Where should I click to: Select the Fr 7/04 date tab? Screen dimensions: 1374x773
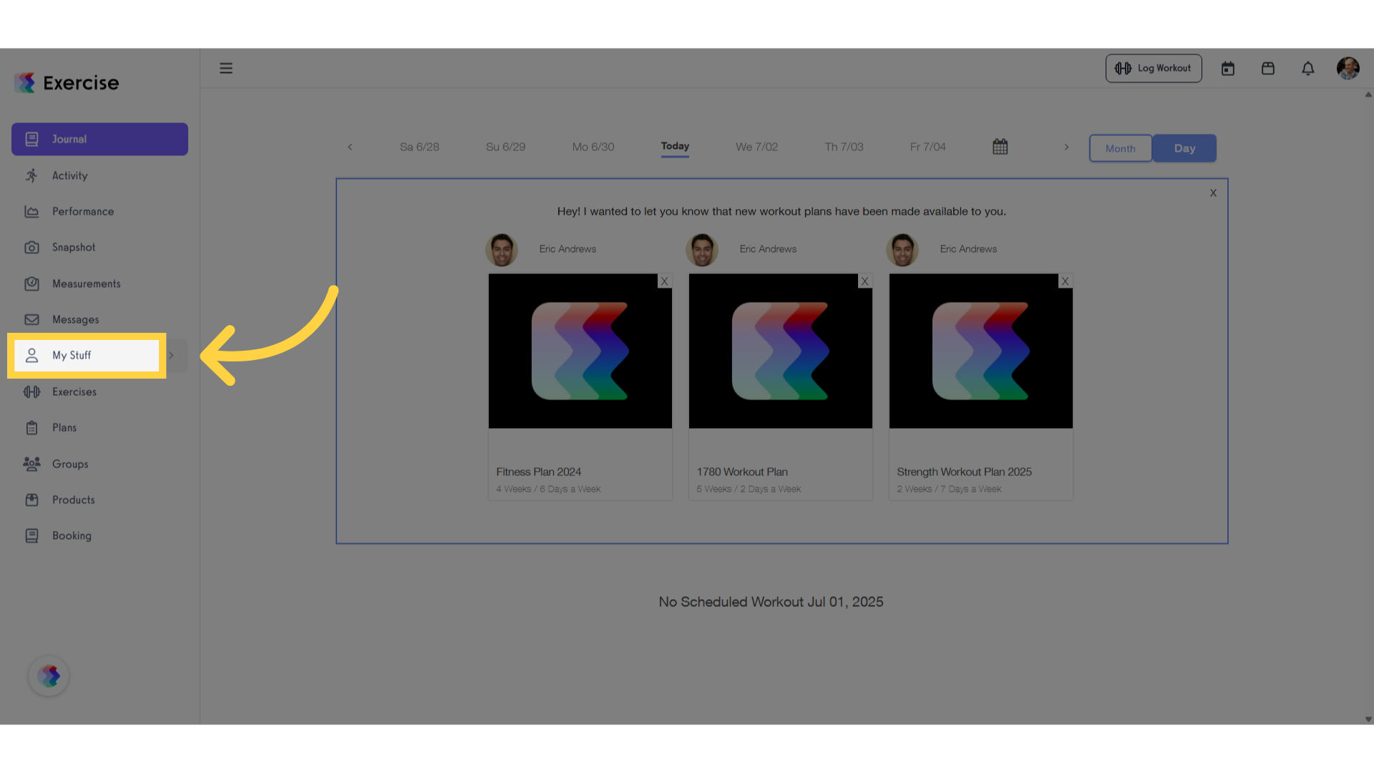(x=928, y=147)
